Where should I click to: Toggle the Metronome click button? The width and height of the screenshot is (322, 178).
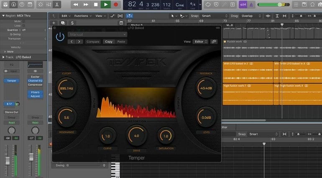tap(251, 5)
